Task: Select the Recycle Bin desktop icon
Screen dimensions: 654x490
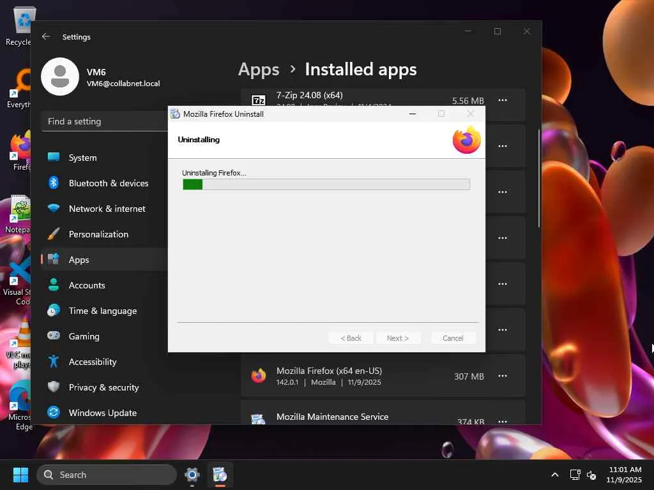Action: tap(19, 26)
